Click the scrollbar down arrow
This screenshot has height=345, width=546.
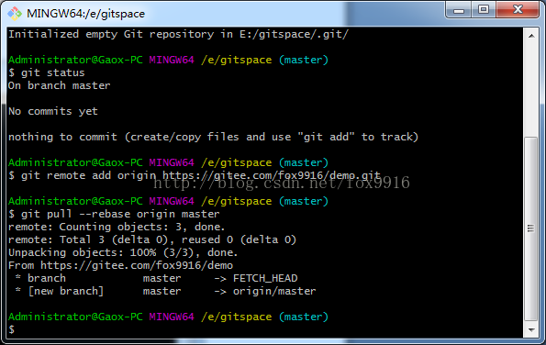tap(531, 329)
